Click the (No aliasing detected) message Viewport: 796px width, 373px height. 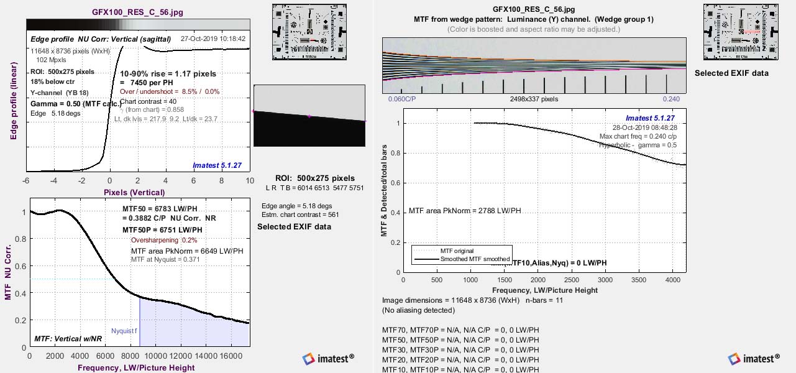pos(418,310)
